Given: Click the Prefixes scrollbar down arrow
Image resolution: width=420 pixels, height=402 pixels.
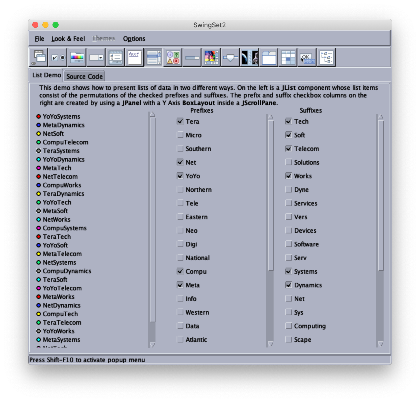Looking at the screenshot, I should click(271, 344).
